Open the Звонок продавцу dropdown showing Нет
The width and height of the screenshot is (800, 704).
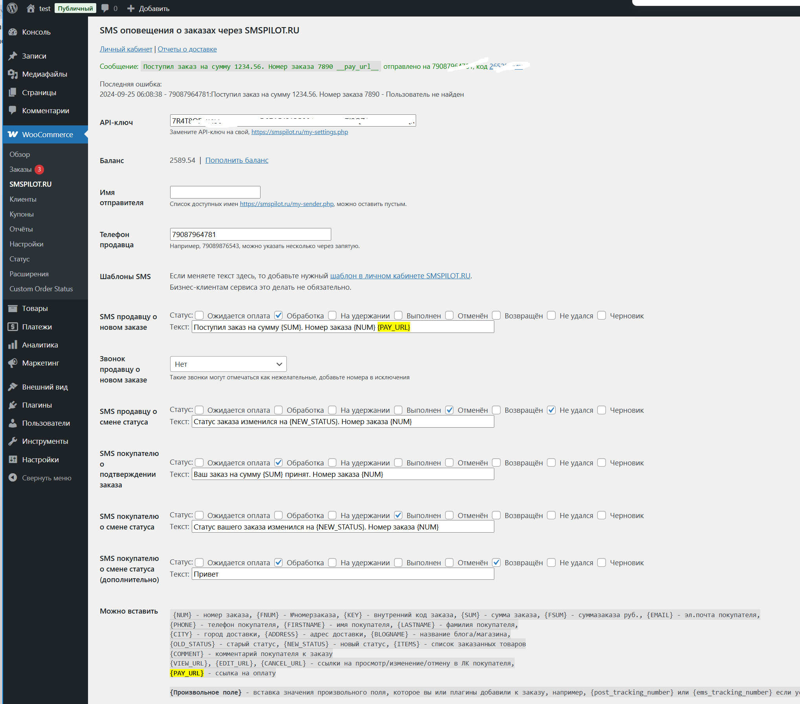(x=228, y=364)
